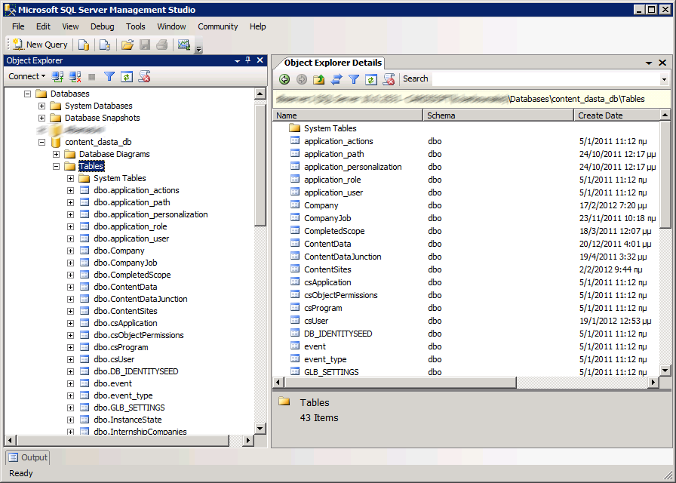Open the Window menu
Screen dimensions: 676x483
coord(171,26)
